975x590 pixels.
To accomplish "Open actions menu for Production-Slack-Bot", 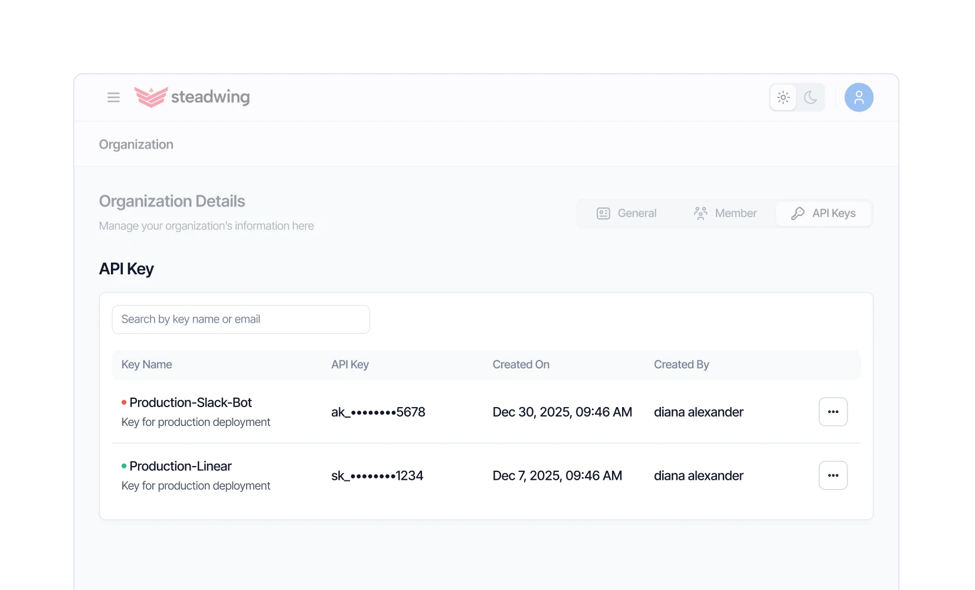I will (x=833, y=412).
